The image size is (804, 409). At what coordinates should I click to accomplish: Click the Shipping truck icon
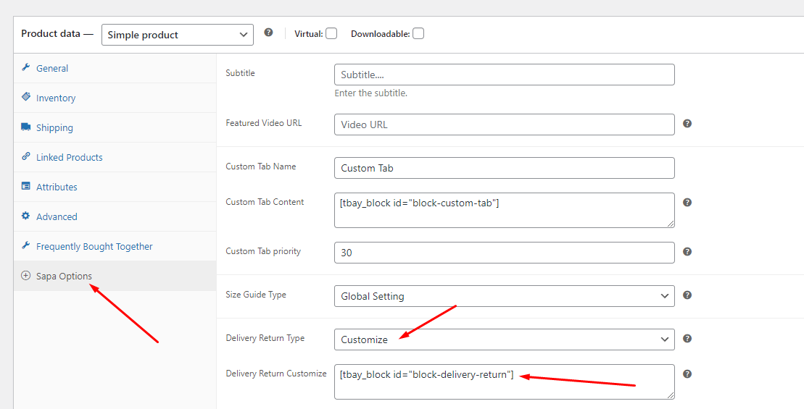(x=26, y=127)
